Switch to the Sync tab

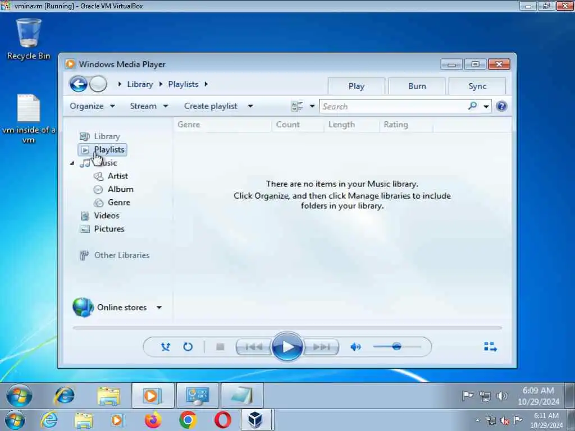[477, 86]
